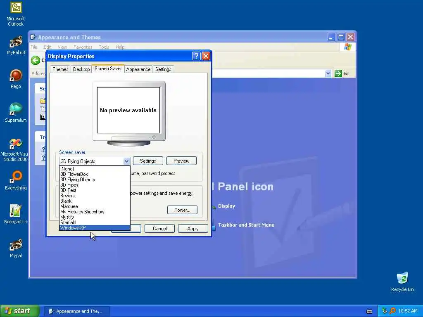Click the Windows flag logo in the menu bar
Screen dimensions: 423x317
click(347, 47)
